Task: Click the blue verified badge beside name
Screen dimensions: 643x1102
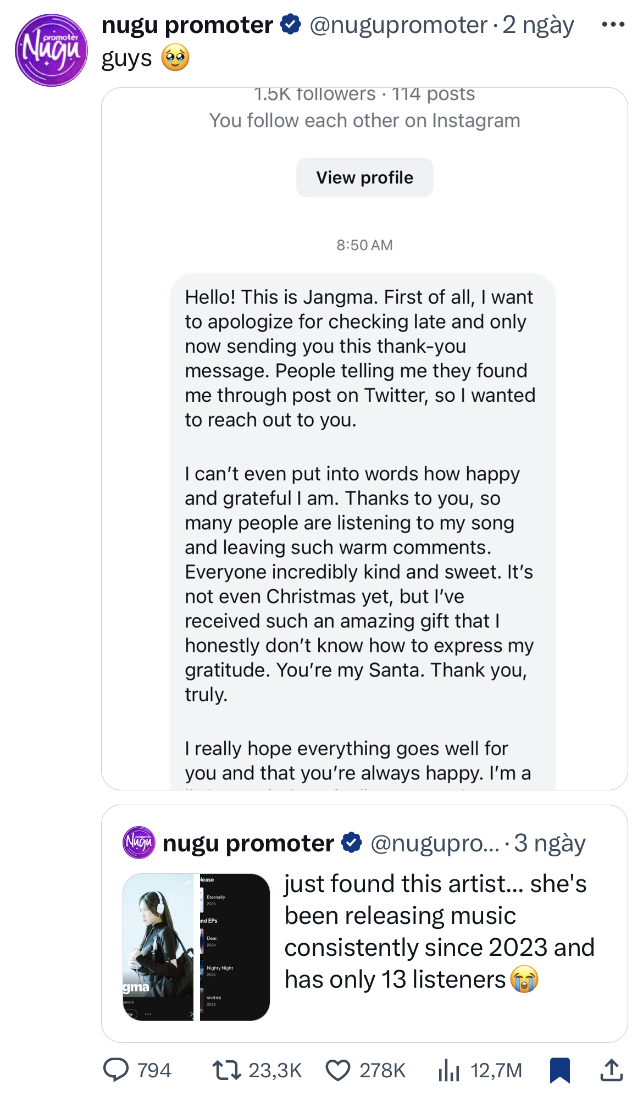Action: (291, 24)
